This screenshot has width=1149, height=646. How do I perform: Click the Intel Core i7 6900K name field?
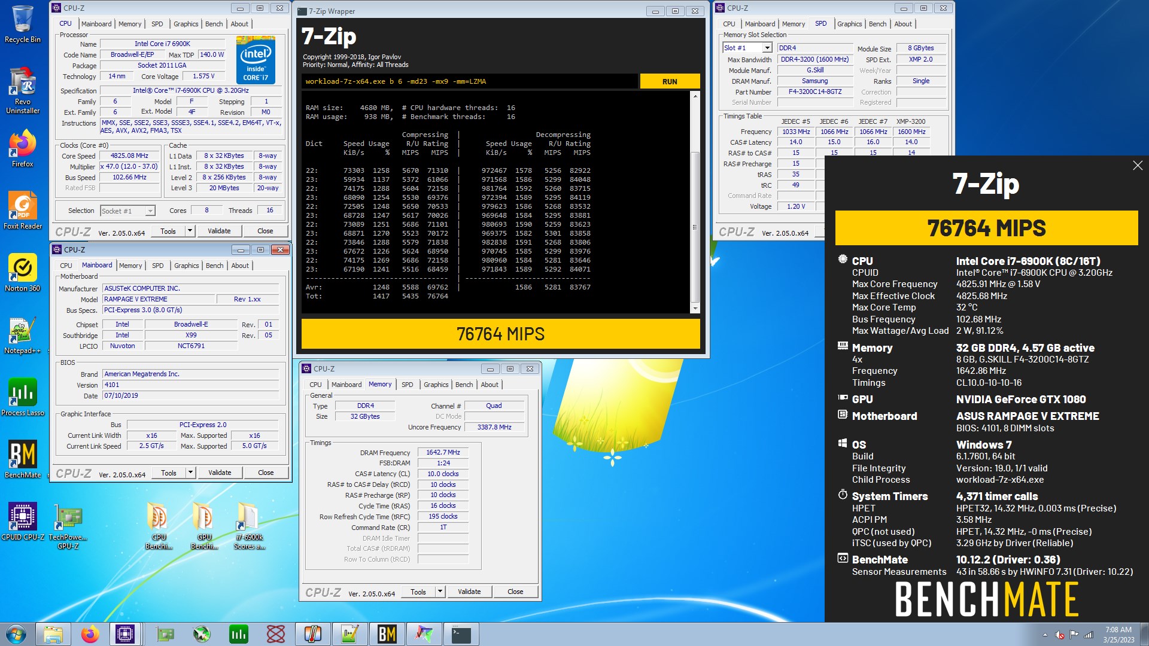[x=162, y=44]
